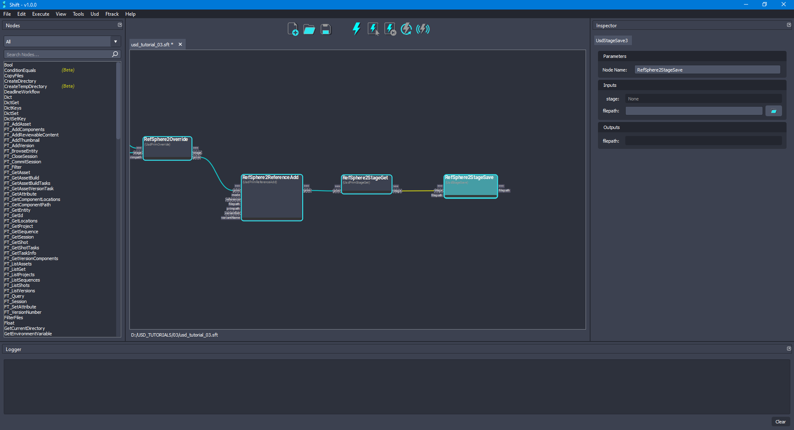
Task: Open the Ftrack menu
Action: pos(112,14)
